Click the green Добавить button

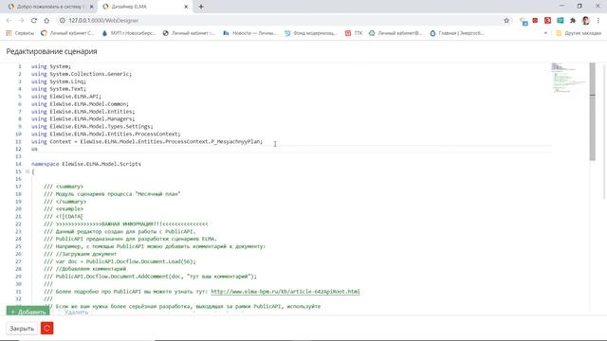[28, 312]
